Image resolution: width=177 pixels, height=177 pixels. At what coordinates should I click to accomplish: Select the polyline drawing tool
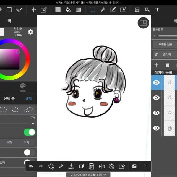point(19,10)
